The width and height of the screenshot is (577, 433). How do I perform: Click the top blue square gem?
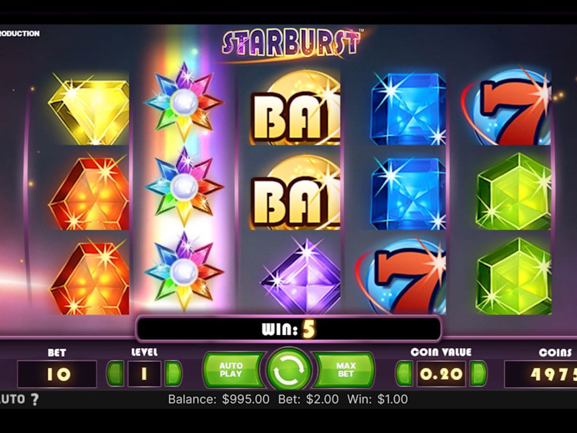tap(408, 109)
